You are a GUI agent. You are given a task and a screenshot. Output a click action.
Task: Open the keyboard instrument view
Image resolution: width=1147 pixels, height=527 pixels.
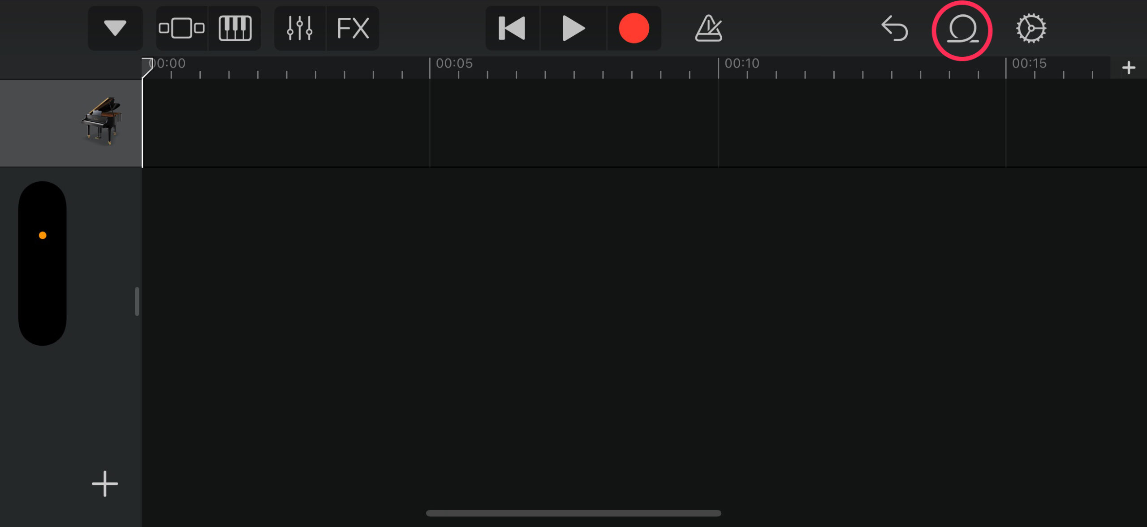point(235,28)
